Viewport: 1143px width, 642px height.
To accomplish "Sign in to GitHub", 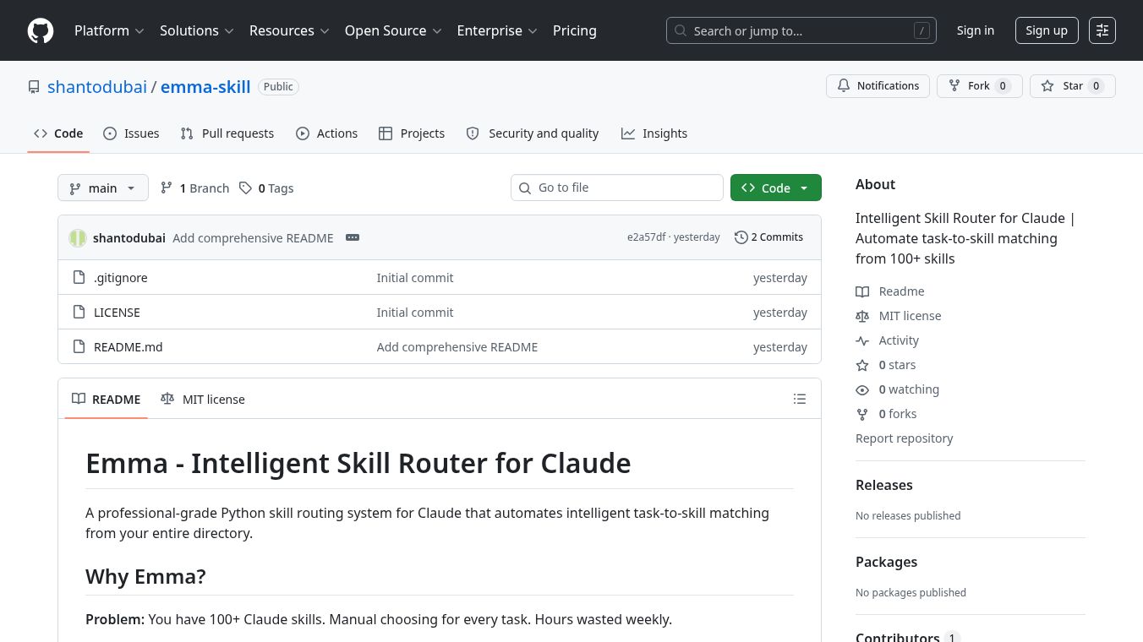I will (x=976, y=30).
